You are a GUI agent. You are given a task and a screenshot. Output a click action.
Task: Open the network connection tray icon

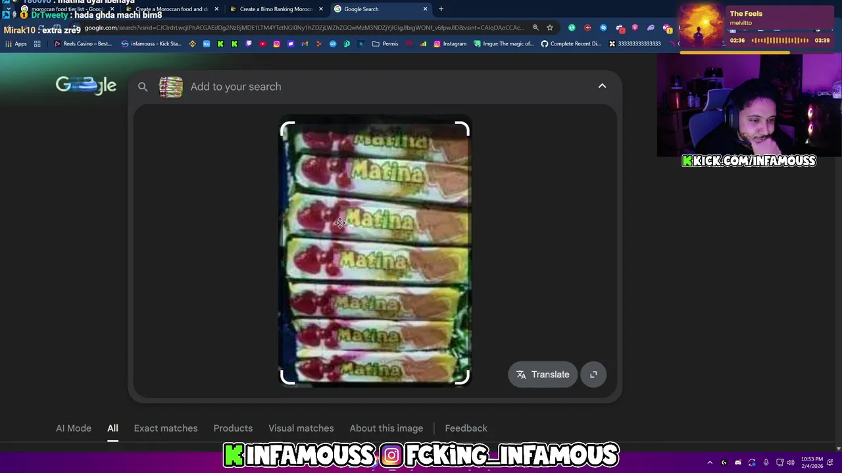tap(780, 462)
